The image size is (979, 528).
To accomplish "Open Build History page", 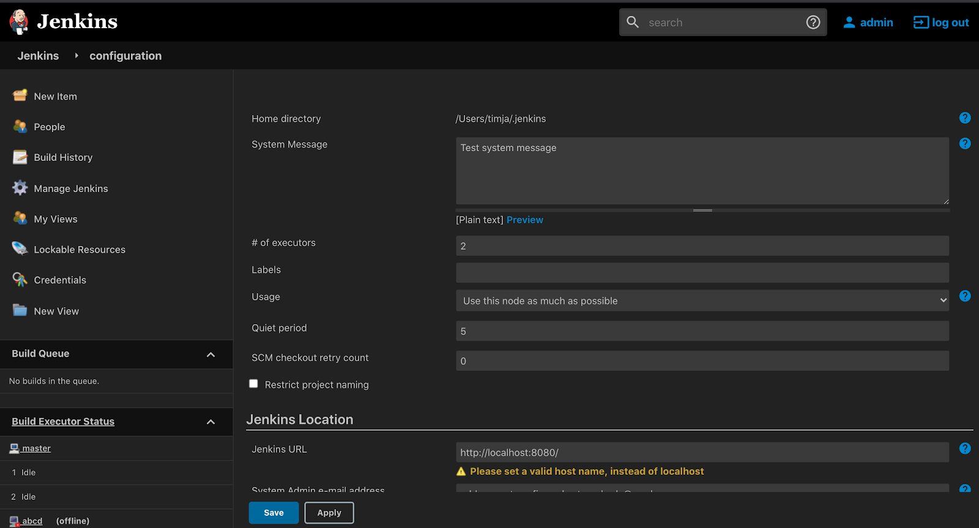I will click(x=63, y=157).
